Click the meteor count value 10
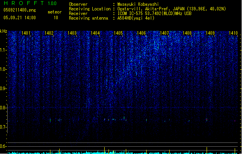Viewport: 242px width, 154px height. 56,18
